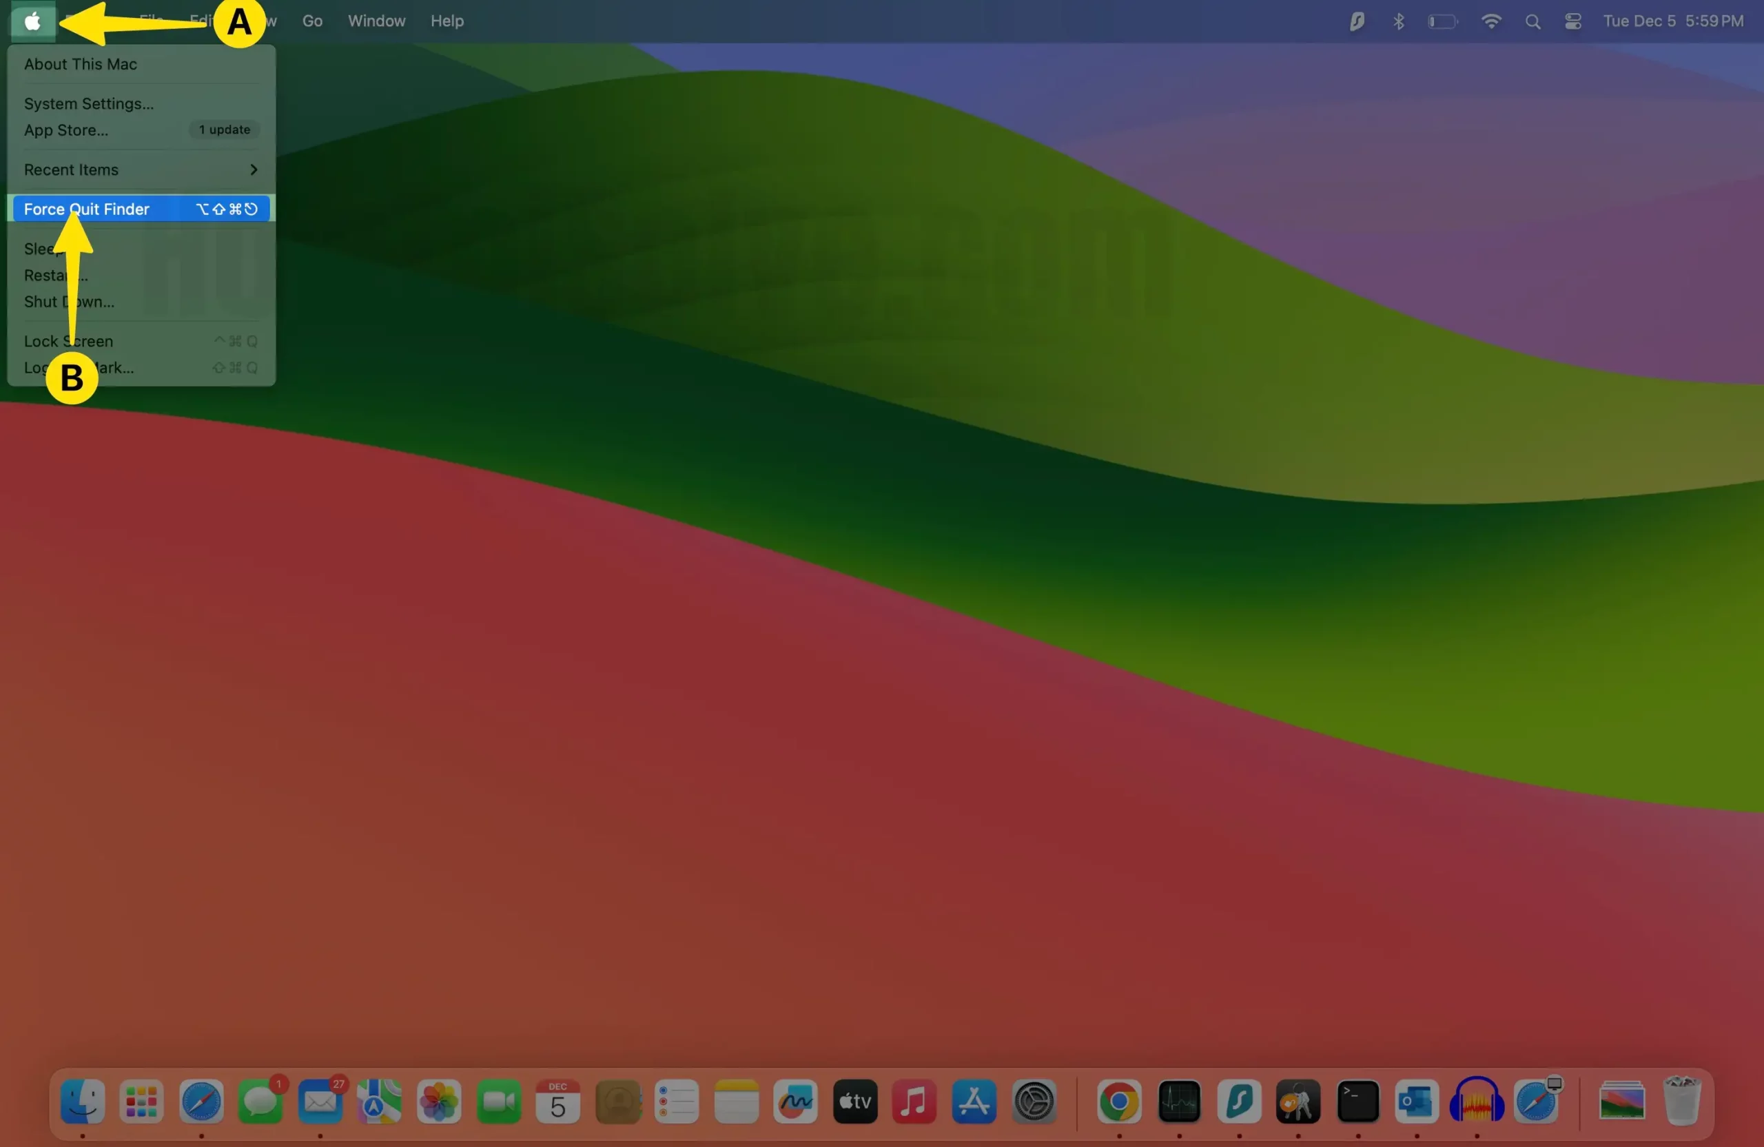Expand the Recent Items submenu

tap(141, 169)
